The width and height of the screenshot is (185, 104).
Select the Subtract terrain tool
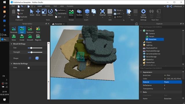click(30, 30)
